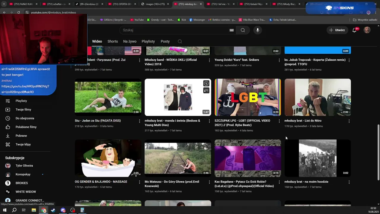Open OG GENDER & BAJLANDO - MASSAGE title
The image size is (380, 214).
(x=101, y=182)
